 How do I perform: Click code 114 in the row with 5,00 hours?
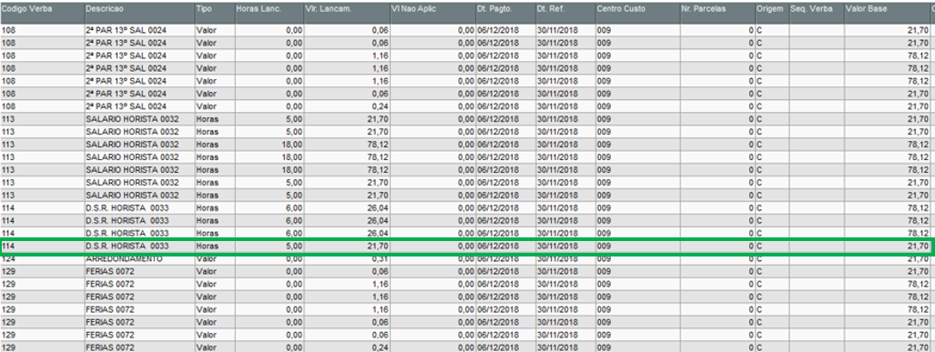point(8,246)
